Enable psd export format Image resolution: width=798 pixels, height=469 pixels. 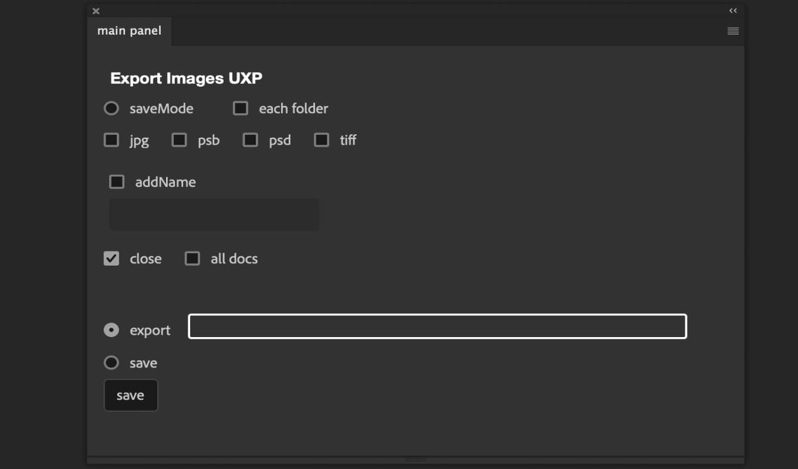point(250,140)
